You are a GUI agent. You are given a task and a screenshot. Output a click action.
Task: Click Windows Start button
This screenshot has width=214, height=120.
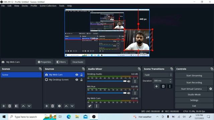coord(4,117)
